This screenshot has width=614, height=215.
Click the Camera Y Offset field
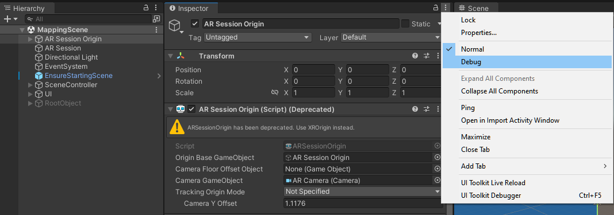(363, 204)
